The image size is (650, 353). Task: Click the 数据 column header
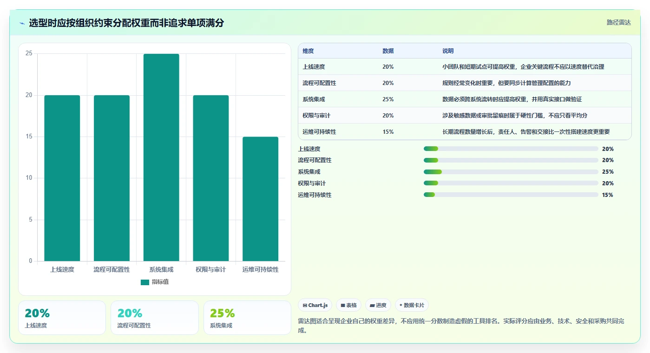point(388,51)
